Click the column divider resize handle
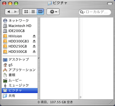 (x=81, y=97)
